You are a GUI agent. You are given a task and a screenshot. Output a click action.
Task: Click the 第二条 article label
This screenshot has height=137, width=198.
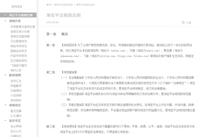tap(51, 72)
